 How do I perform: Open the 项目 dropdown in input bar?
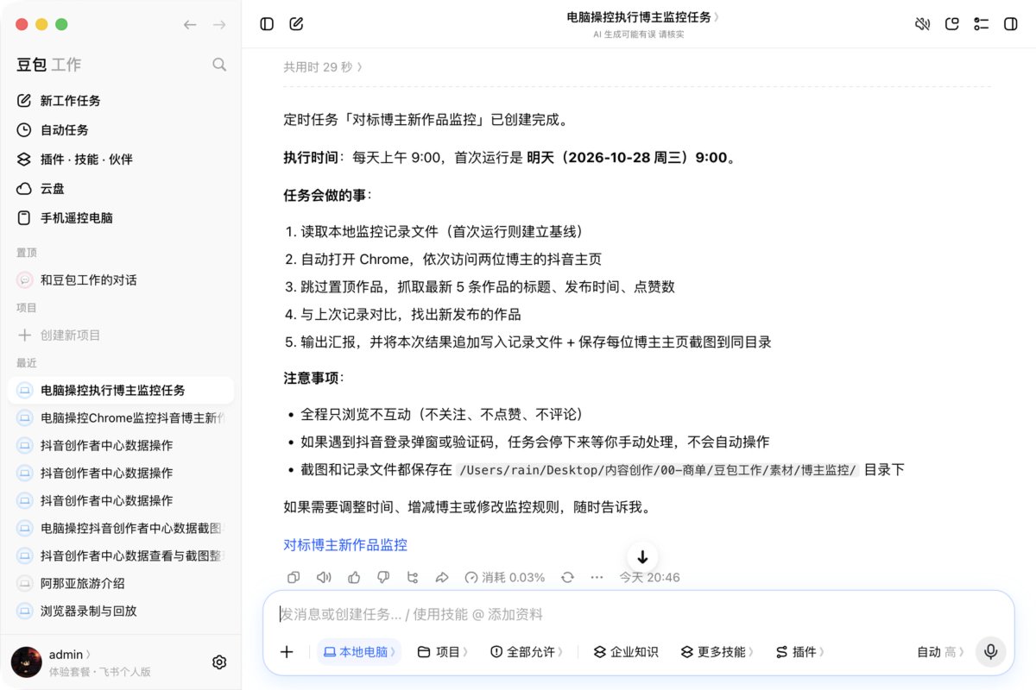(x=442, y=652)
